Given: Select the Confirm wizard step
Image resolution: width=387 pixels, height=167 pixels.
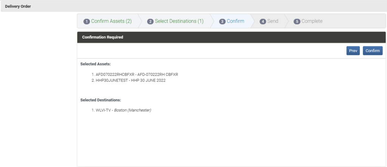Looking at the screenshot, I should 232,21.
